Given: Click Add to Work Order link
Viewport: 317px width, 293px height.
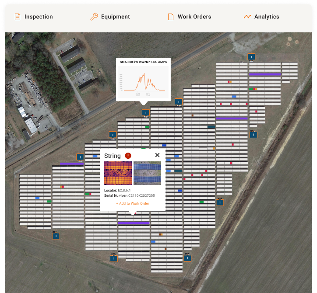Looking at the screenshot, I should 133,203.
